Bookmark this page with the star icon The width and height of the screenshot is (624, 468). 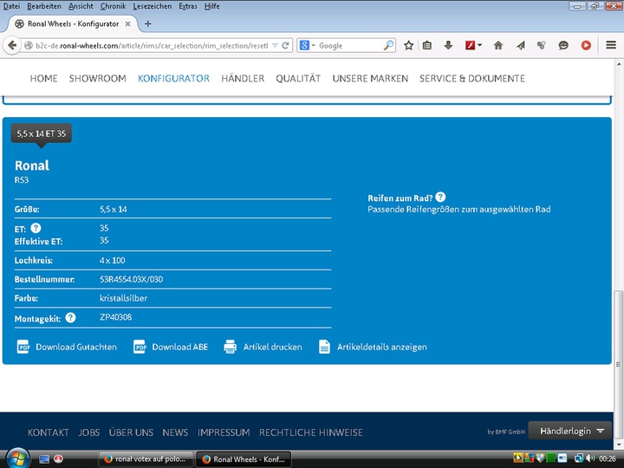408,45
